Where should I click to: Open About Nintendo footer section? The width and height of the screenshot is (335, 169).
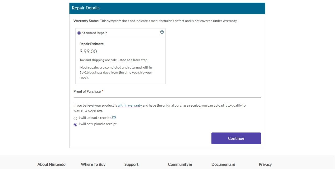pos(51,164)
